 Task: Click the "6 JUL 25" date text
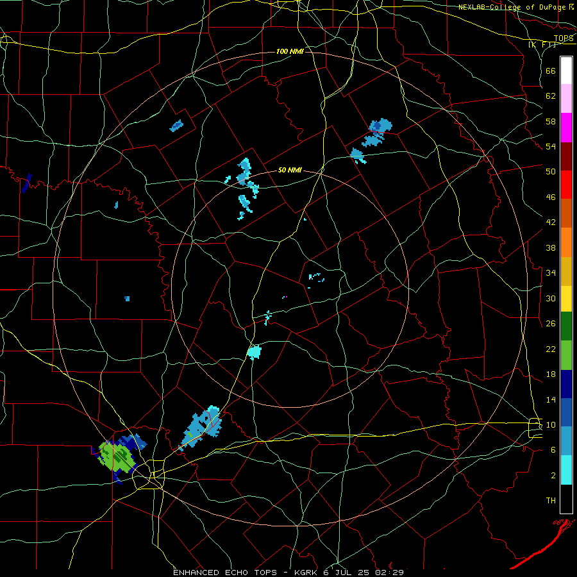pos(346,573)
